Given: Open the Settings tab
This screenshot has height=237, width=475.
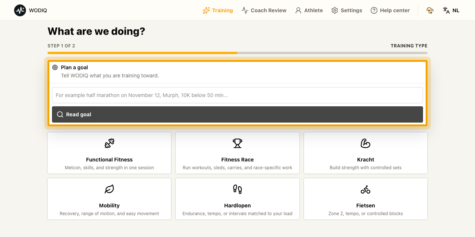Looking at the screenshot, I should 347,10.
